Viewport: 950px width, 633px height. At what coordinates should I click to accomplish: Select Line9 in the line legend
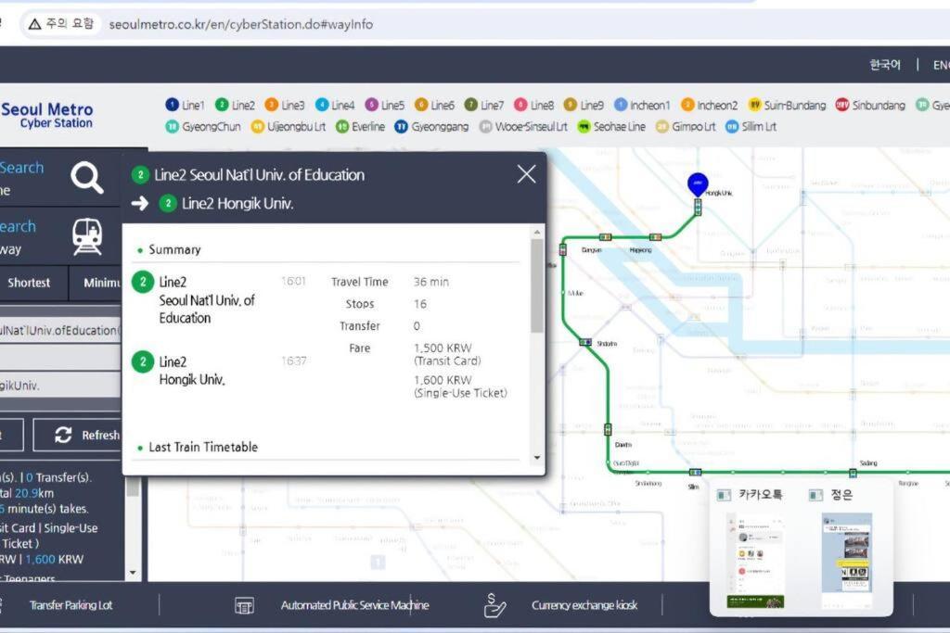584,106
